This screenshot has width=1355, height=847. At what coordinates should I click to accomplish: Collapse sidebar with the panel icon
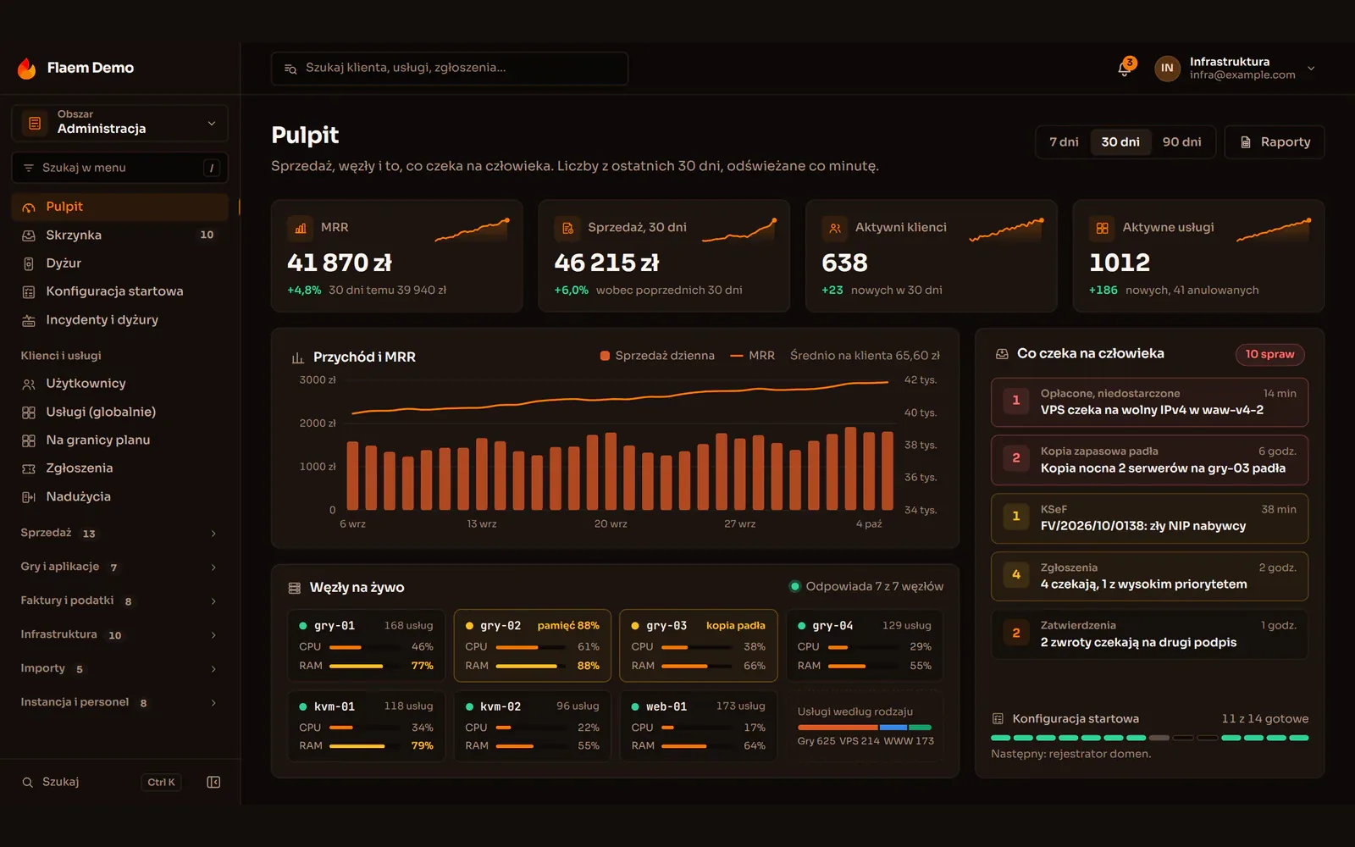(x=213, y=782)
